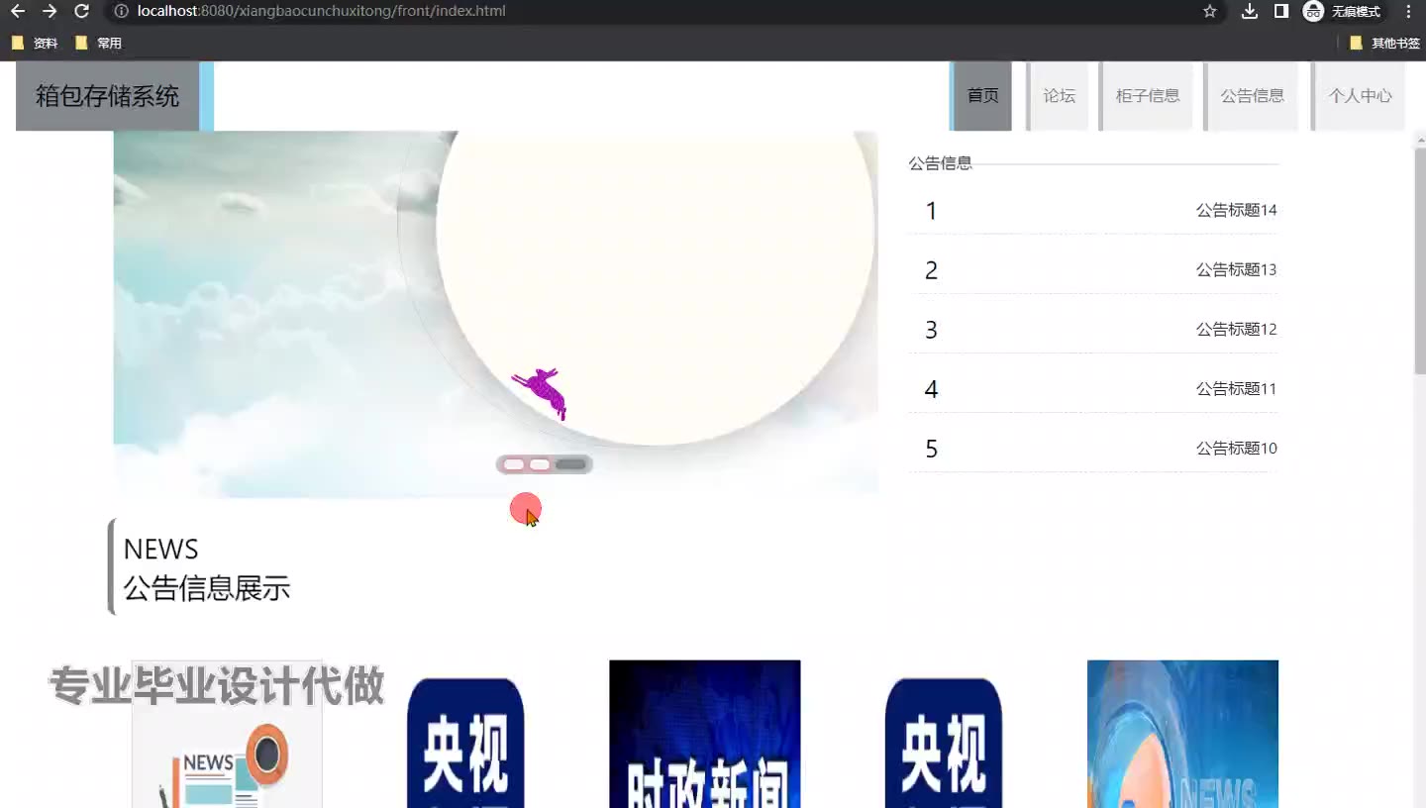Click the page vertical scrollbar thumb
Viewport: 1426px width, 808px height.
coord(1419,260)
